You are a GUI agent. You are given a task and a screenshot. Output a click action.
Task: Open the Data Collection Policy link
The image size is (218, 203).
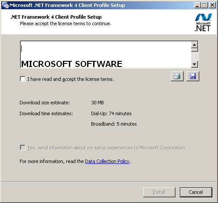[x=107, y=161]
